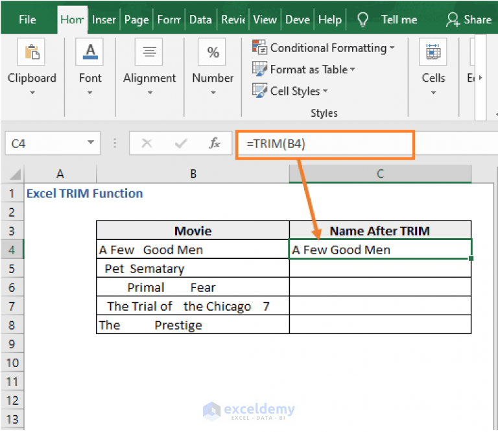Click inside the formula bar =TRIM(B4)
This screenshot has width=498, height=432.
pos(325,144)
